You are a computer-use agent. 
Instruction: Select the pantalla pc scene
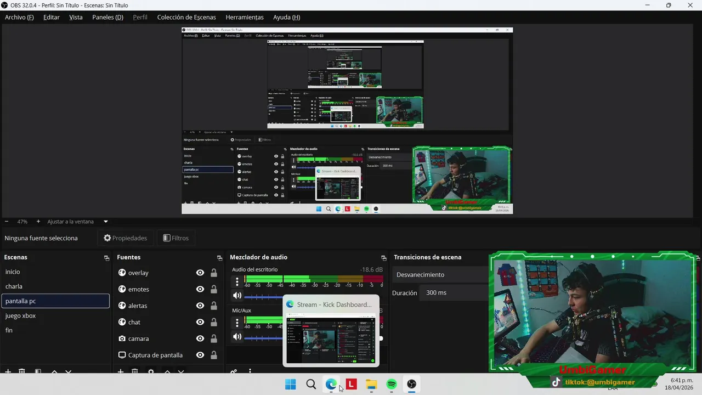pos(55,301)
